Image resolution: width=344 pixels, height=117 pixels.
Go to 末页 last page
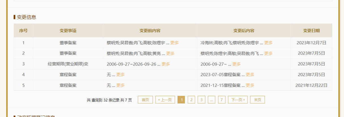258,100
